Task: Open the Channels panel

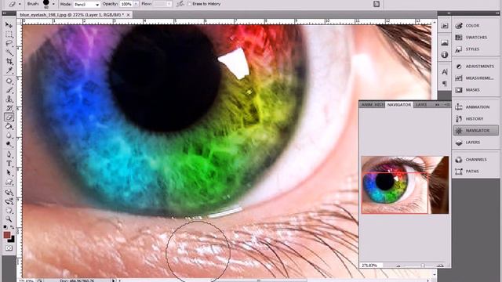Action: 475,159
